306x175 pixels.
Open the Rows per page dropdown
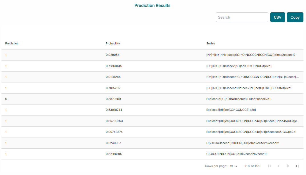pyautogui.click(x=233, y=166)
